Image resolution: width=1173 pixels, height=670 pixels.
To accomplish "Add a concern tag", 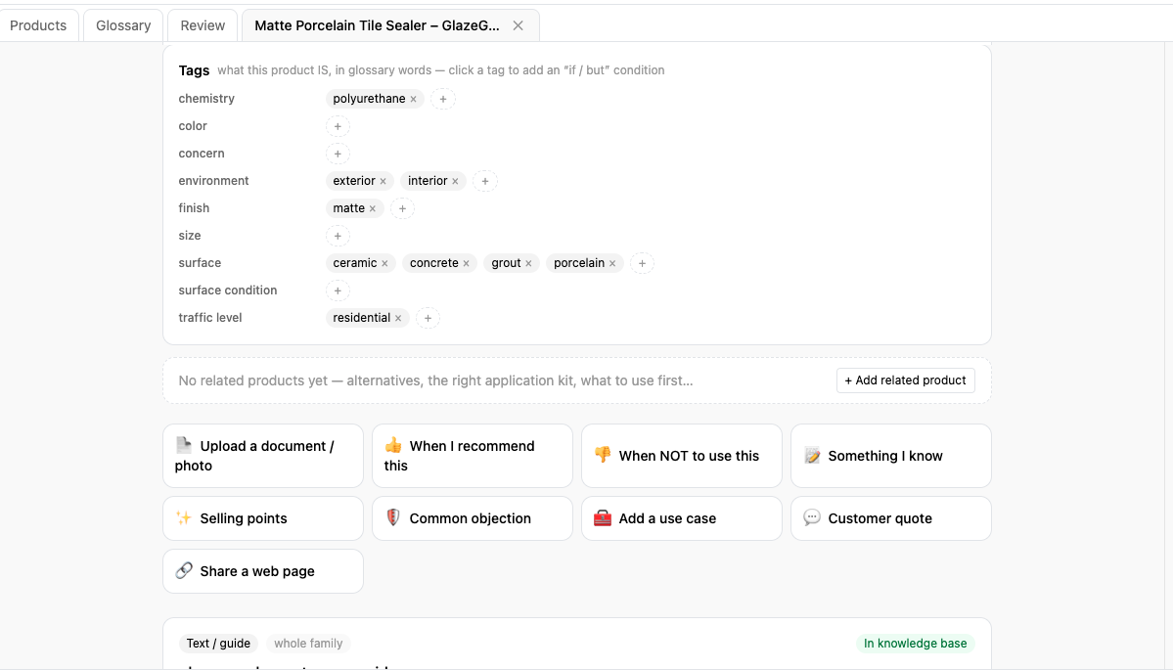I will pos(338,154).
